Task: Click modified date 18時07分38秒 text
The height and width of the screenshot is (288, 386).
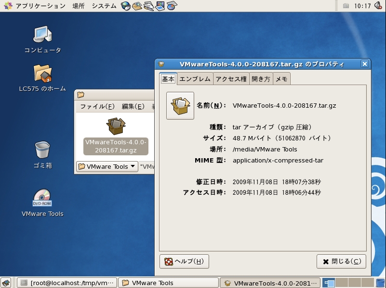Action: point(277,182)
